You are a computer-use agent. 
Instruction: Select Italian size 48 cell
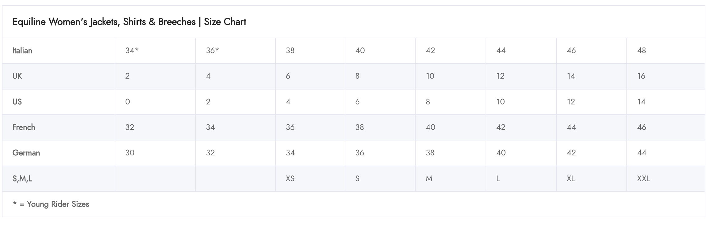(x=641, y=50)
